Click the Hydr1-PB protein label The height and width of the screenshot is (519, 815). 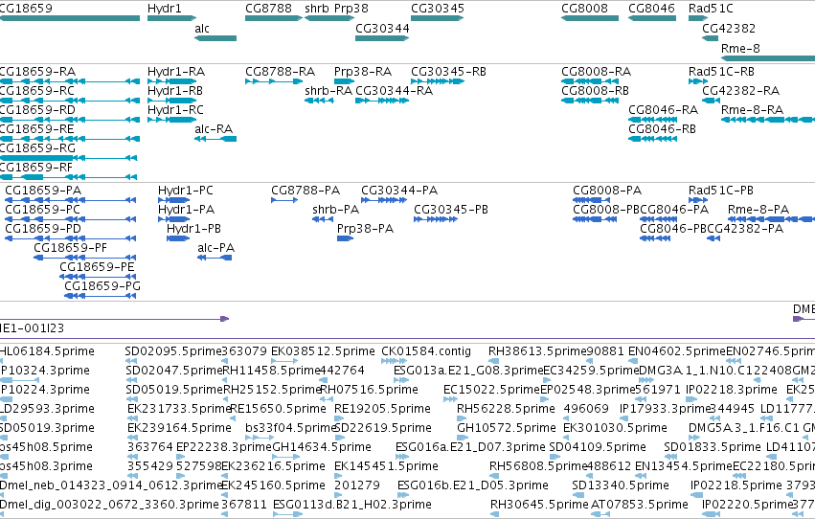(193, 229)
